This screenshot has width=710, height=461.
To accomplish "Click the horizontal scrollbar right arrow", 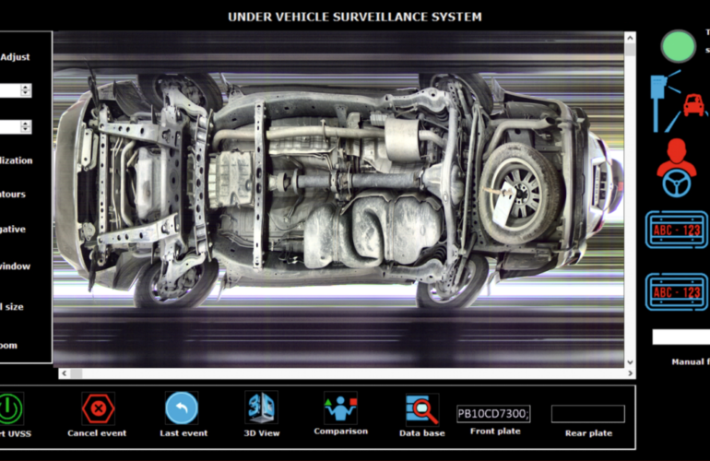I will coord(631,373).
